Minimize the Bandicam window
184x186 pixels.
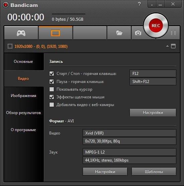[x=160, y=4]
